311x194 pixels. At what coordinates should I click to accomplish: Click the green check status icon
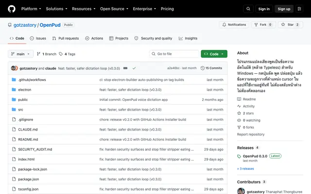click(x=134, y=68)
